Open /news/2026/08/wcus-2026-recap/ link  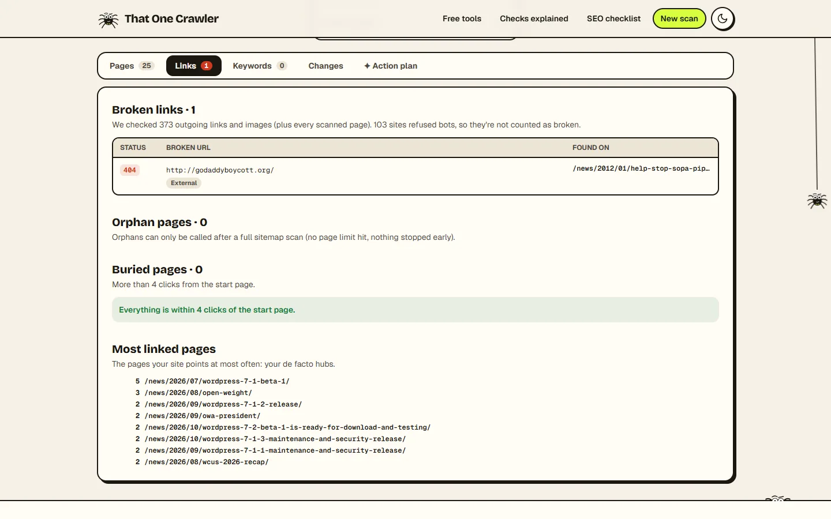pos(207,462)
